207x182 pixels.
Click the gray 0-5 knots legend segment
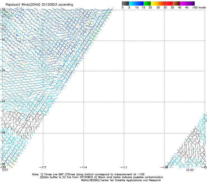pos(125,3)
